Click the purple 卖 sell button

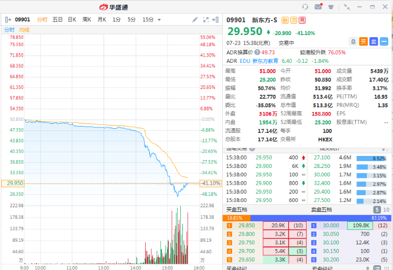click(x=374, y=41)
